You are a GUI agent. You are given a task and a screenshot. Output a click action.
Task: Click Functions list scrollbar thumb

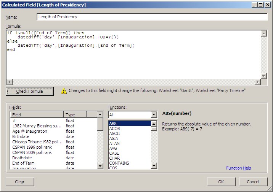154,129
